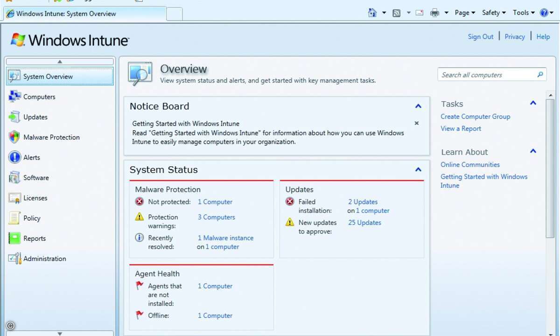
Task: Collapse the System Status section
Action: coord(419,170)
